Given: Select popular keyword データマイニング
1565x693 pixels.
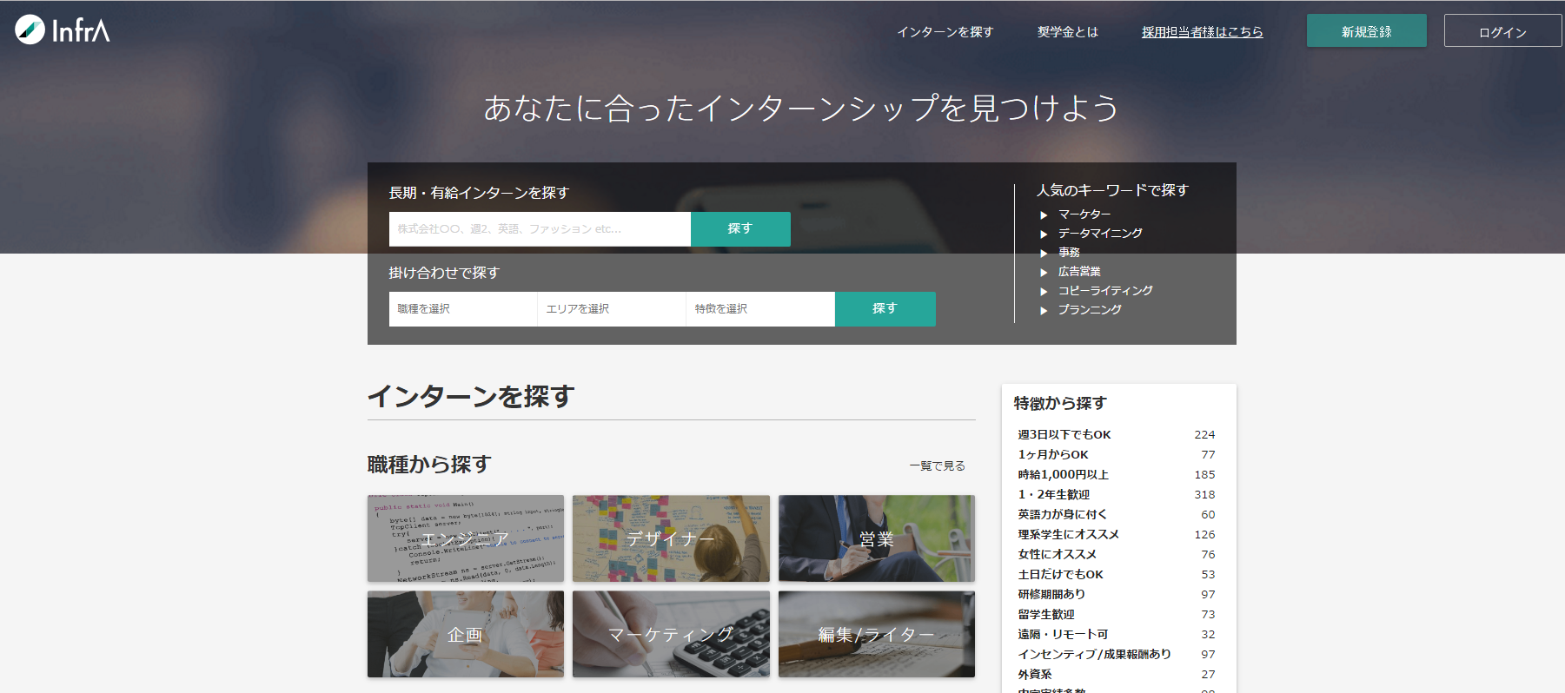Looking at the screenshot, I should [x=1100, y=234].
